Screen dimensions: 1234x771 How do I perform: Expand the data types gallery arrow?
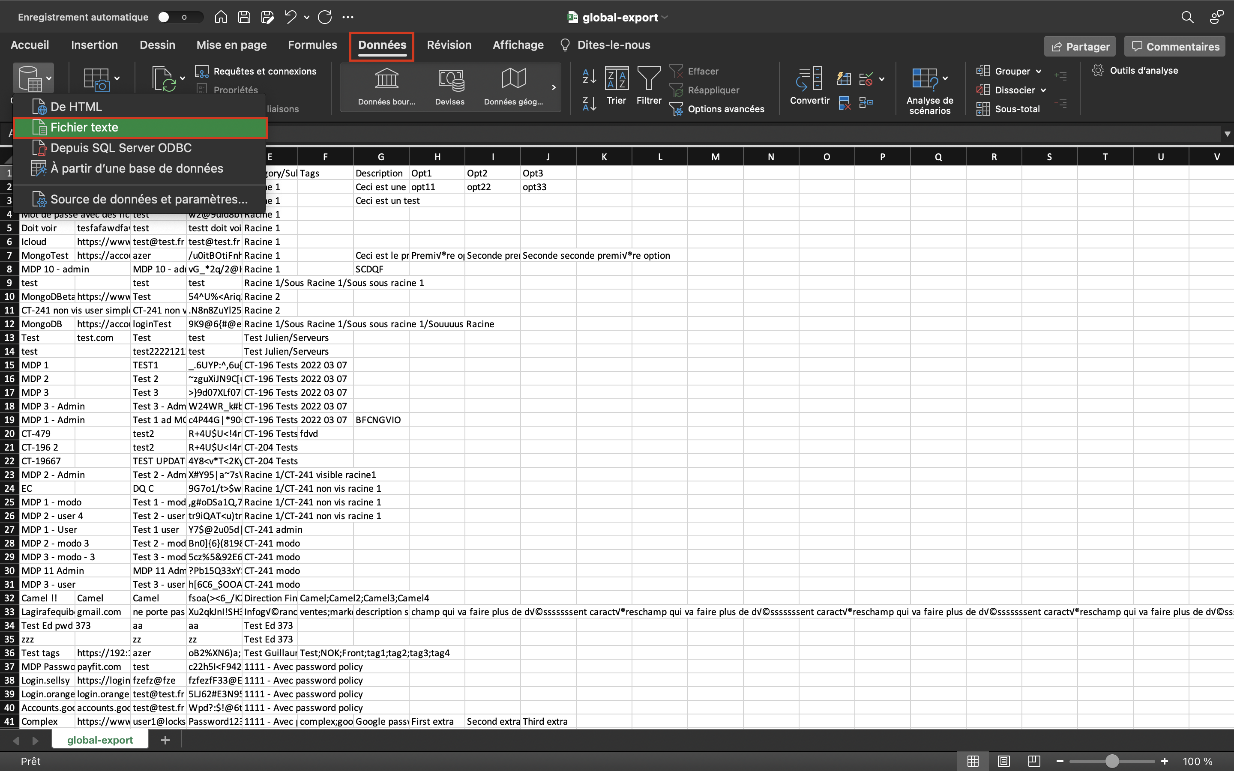click(554, 87)
